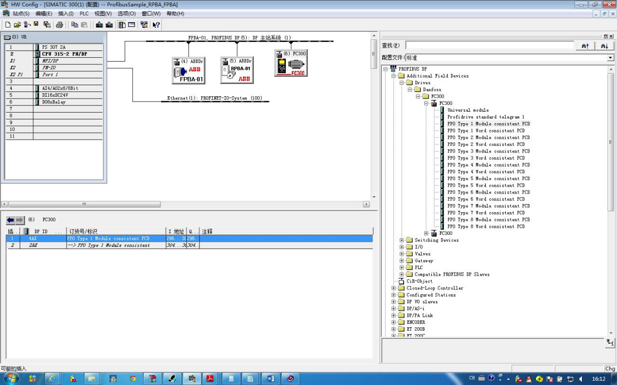Click the window-shaped icon next to Catalog
Screen dimensions: 617x385
(132, 25)
